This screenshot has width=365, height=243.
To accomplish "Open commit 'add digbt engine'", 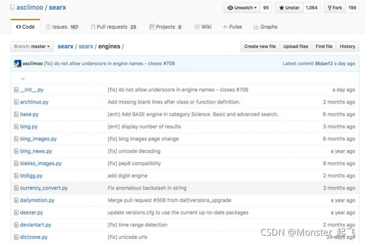I will tap(127, 176).
